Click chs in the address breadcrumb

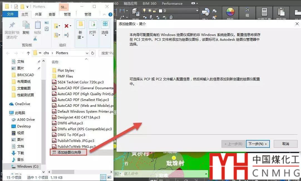pyautogui.click(x=46, y=53)
